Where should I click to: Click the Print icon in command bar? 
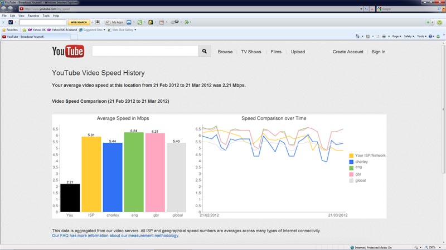pos(384,36)
